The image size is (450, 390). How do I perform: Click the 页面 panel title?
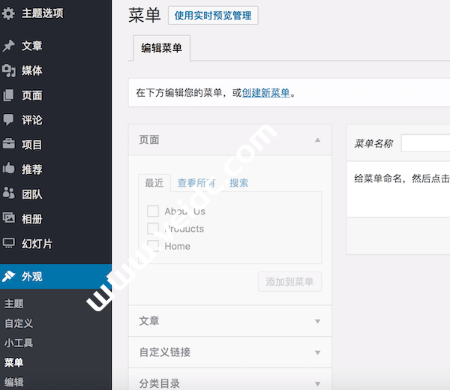tap(149, 140)
